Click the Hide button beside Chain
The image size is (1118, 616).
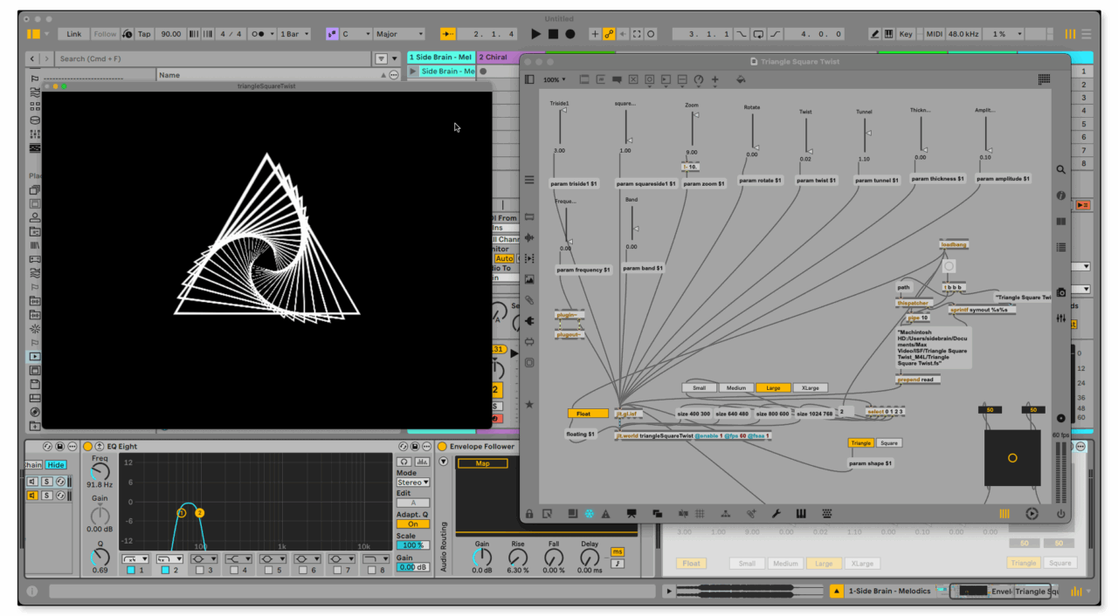point(56,465)
